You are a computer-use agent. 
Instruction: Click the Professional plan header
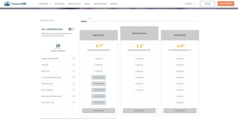click(139, 33)
